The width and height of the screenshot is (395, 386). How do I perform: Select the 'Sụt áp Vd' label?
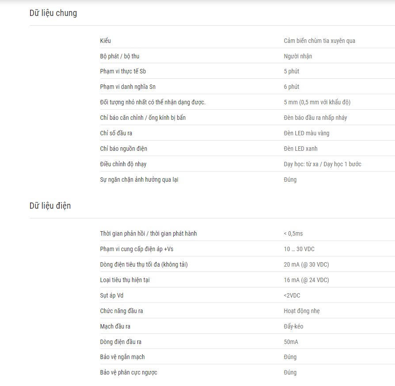click(112, 295)
